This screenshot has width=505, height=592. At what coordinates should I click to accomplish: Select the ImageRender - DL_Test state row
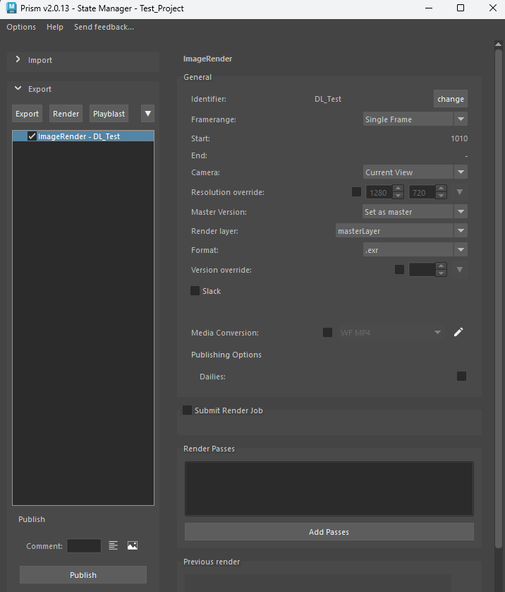click(83, 136)
